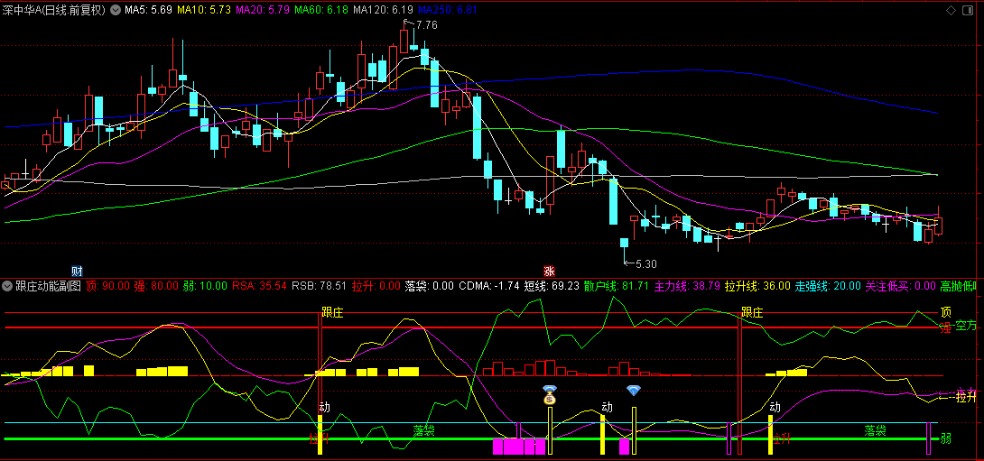Click the blue diamond gem signal icon
The image size is (984, 461).
(x=634, y=390)
